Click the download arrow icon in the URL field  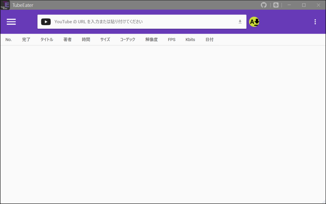pyautogui.click(x=240, y=22)
